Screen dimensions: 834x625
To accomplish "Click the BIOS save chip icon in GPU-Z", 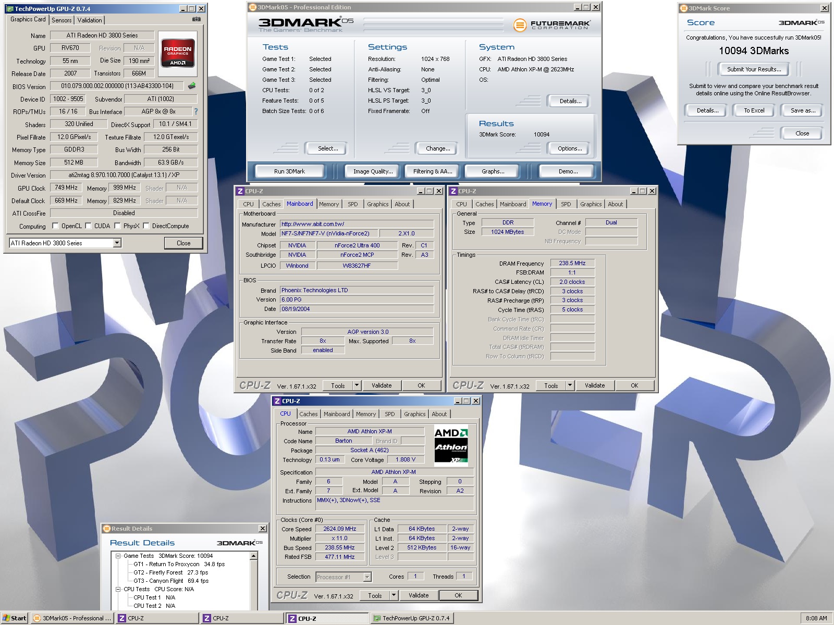I will (x=192, y=86).
